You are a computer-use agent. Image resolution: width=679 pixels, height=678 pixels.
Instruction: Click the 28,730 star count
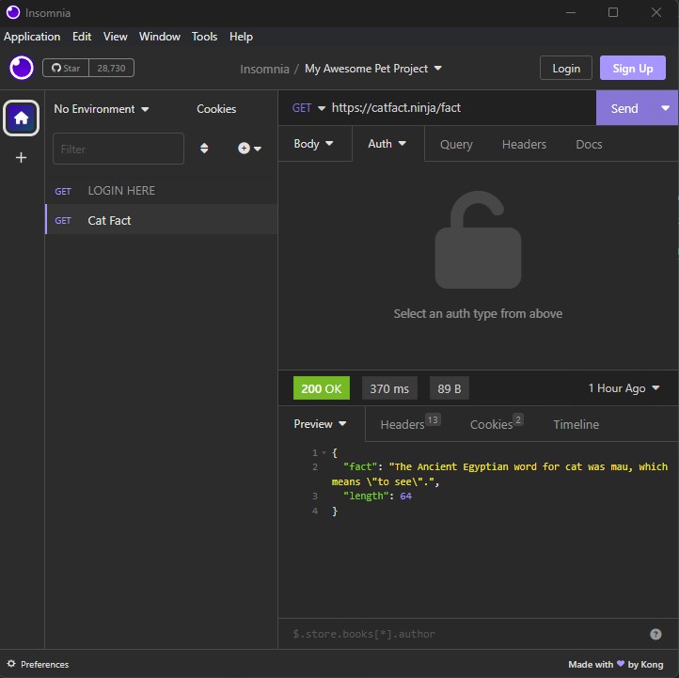[111, 68]
